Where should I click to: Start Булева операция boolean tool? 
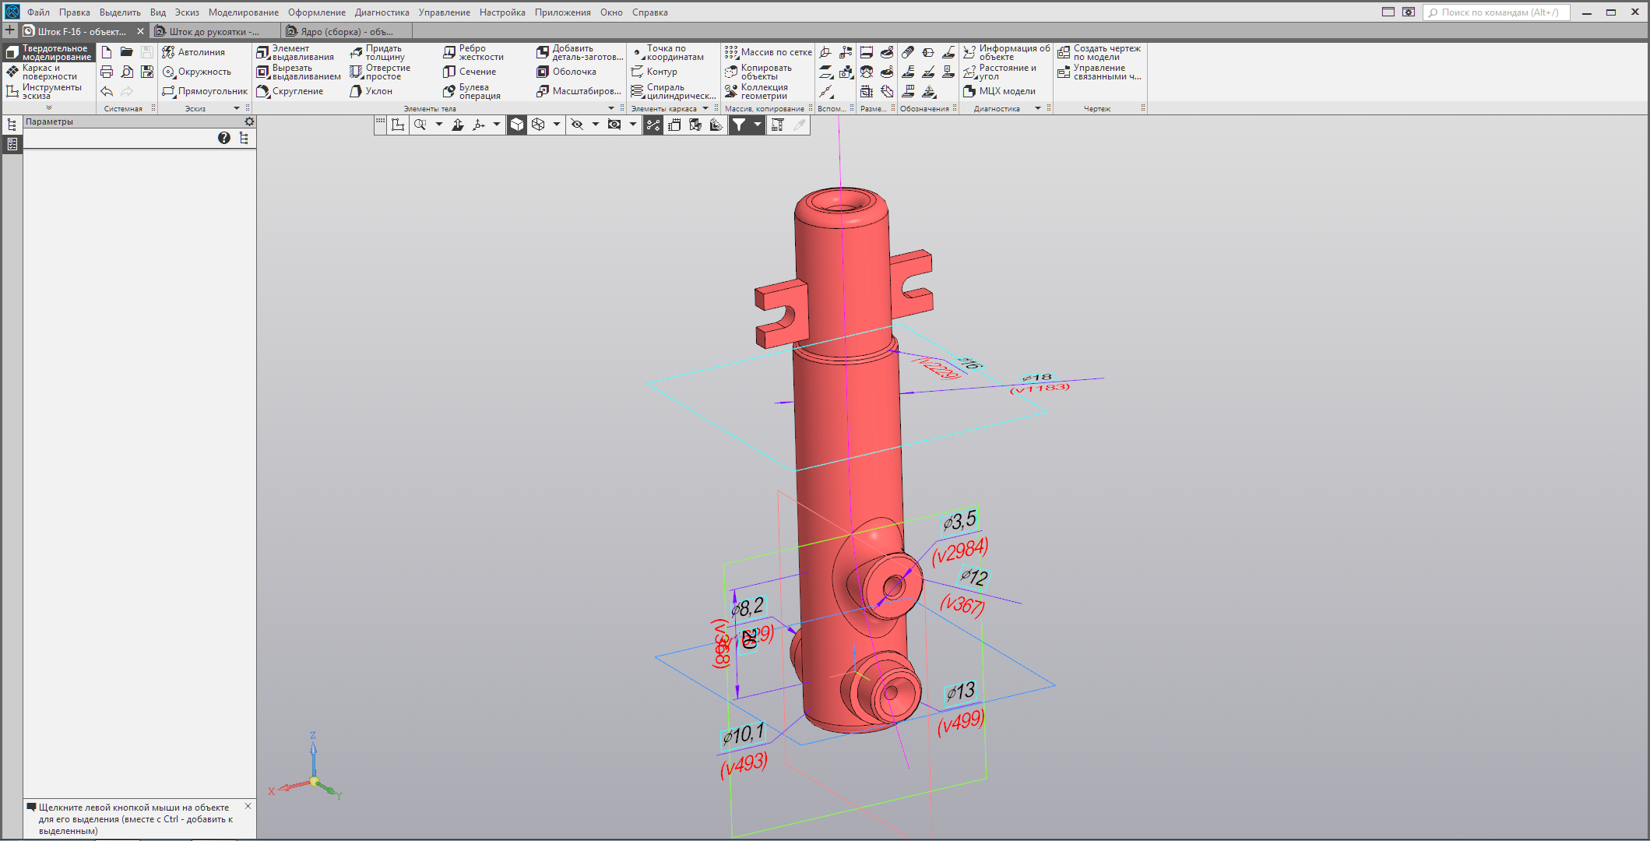pyautogui.click(x=472, y=91)
